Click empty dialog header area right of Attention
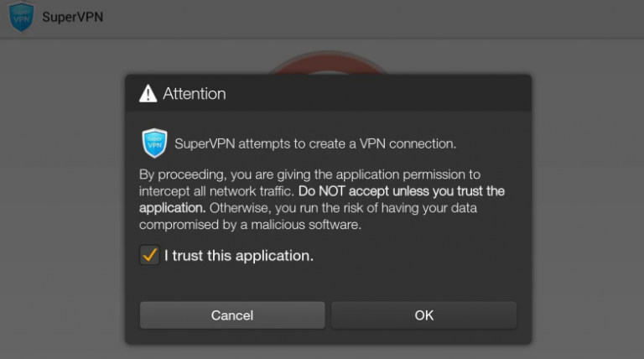 pyautogui.click(x=378, y=94)
